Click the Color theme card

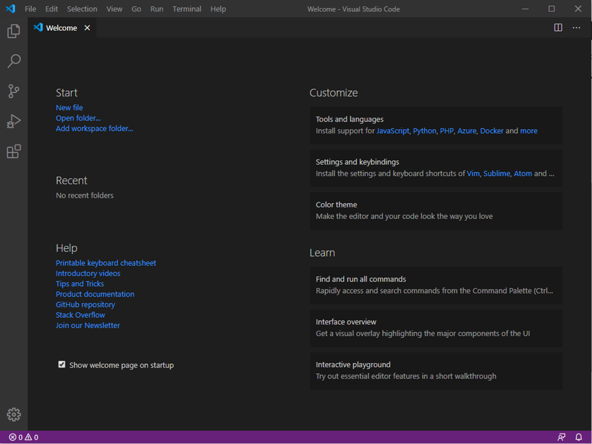(x=436, y=211)
